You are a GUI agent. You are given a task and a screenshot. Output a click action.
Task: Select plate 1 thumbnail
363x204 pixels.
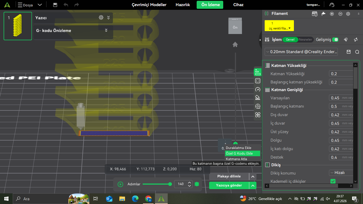point(18,26)
